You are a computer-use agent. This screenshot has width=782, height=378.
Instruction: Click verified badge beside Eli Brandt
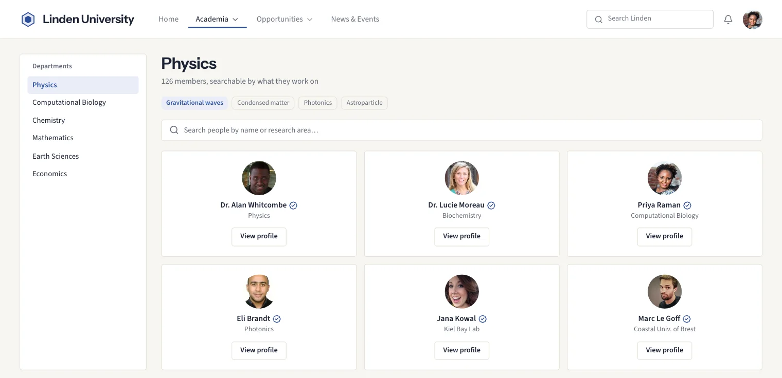pos(277,319)
